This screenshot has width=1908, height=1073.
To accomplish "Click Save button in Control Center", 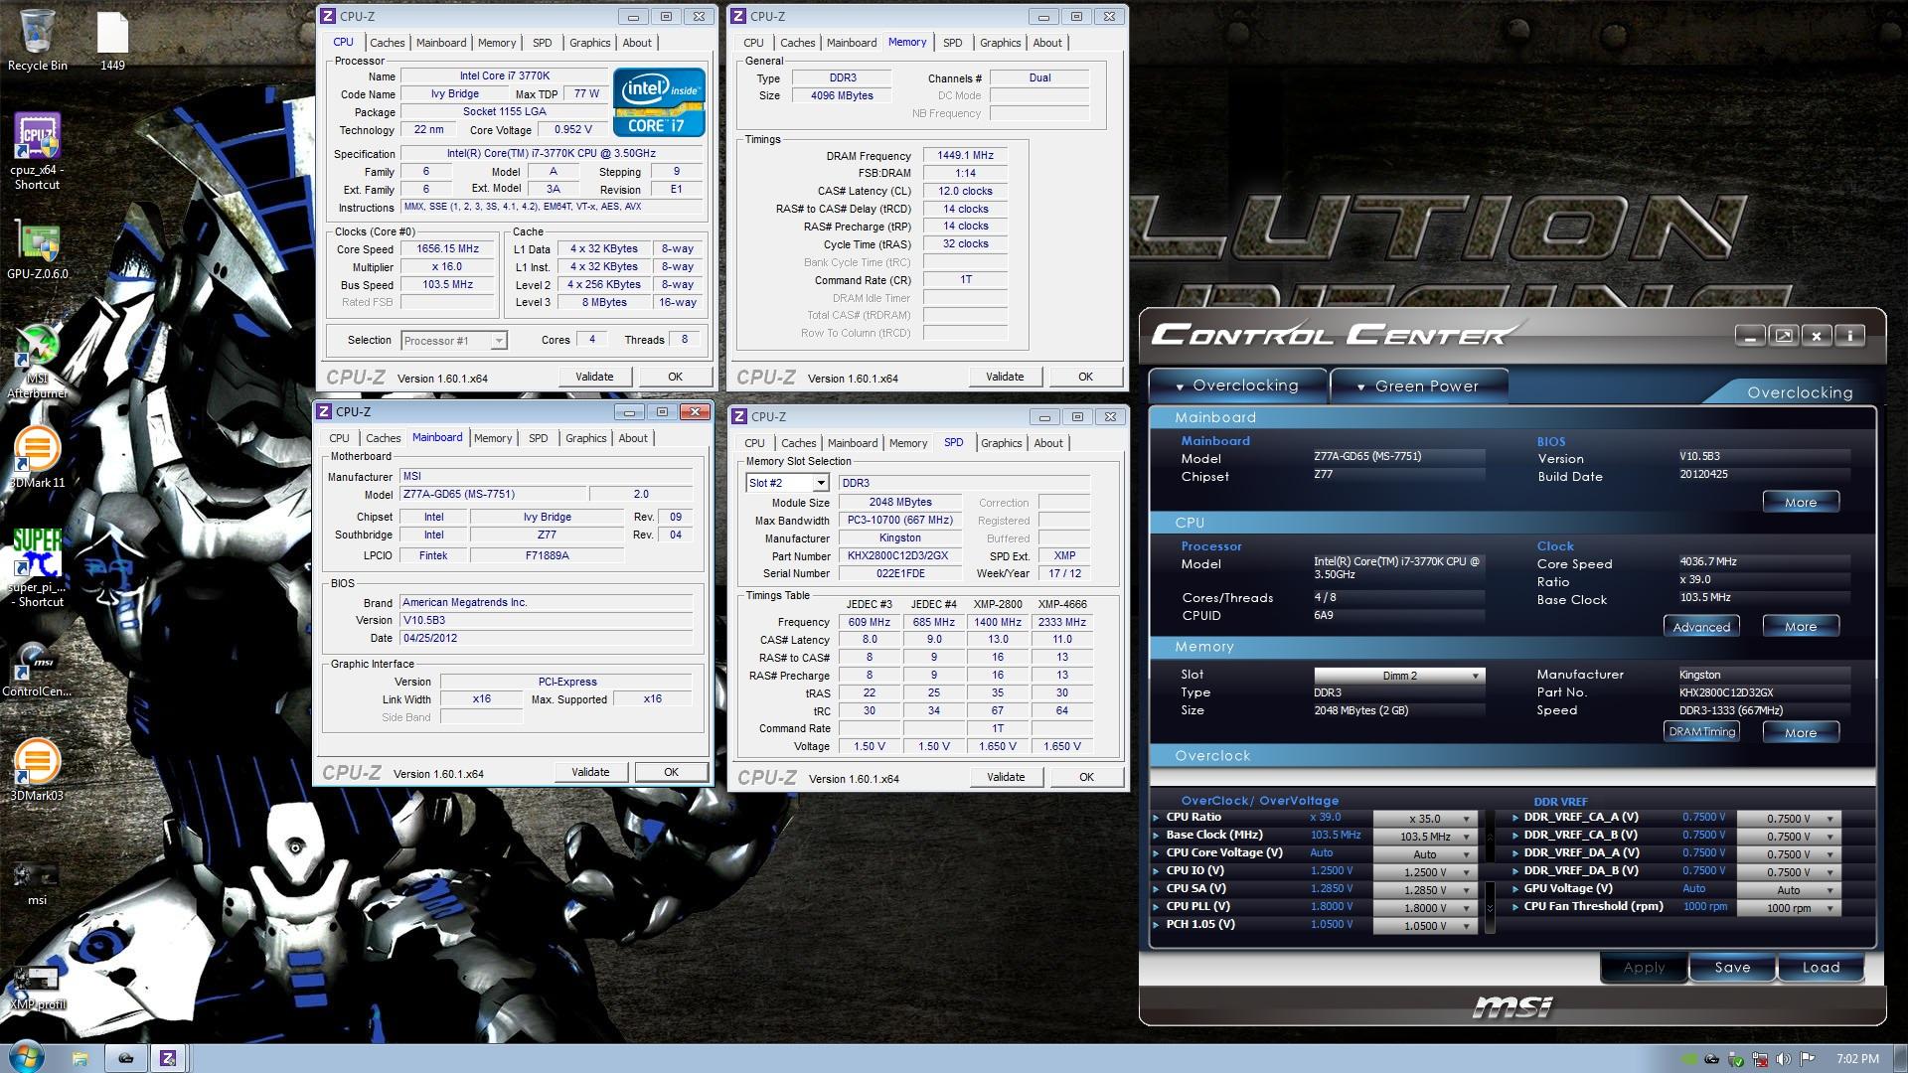I will coord(1732,967).
